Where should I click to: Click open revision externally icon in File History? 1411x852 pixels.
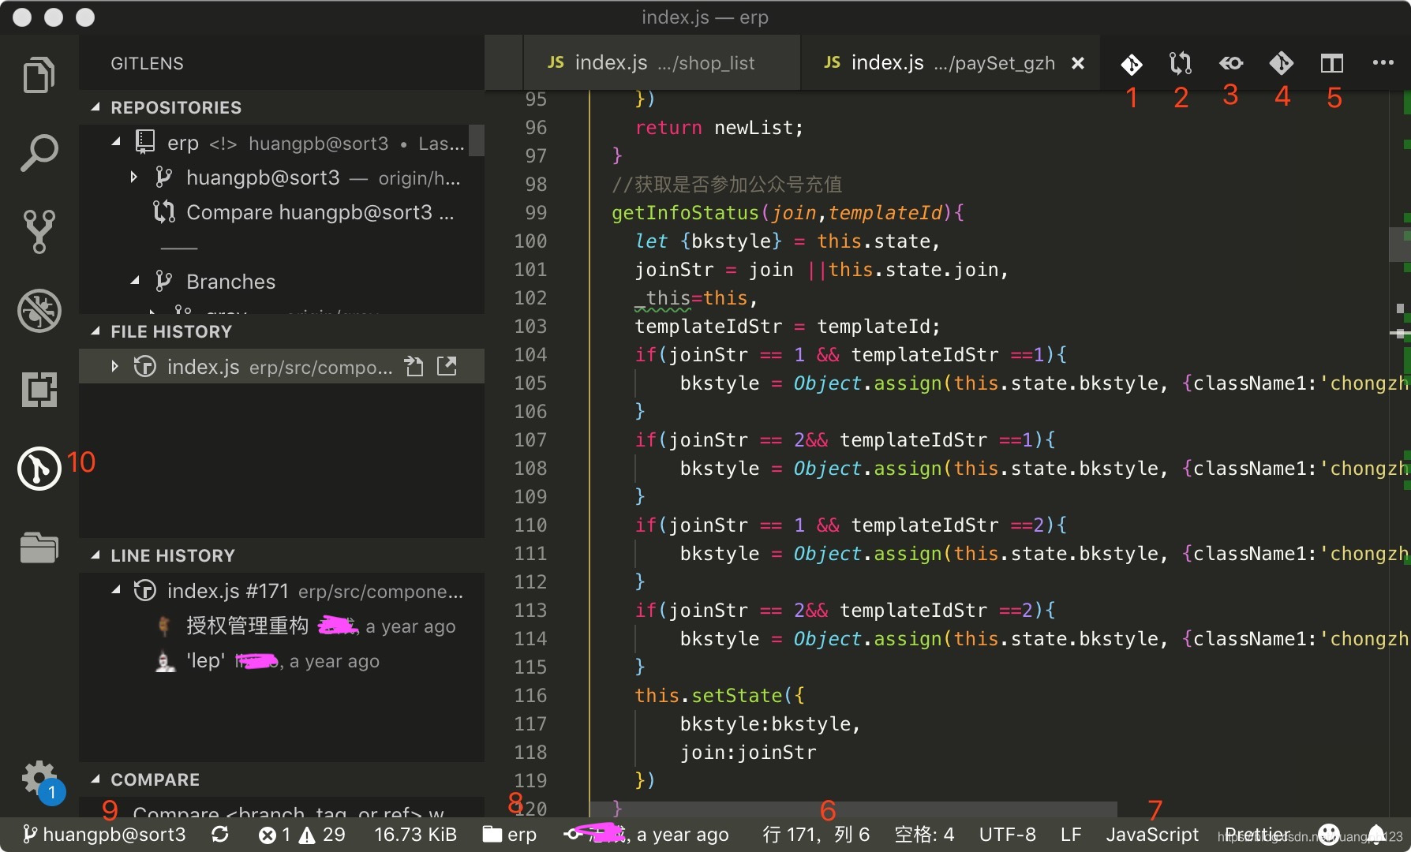[447, 365]
